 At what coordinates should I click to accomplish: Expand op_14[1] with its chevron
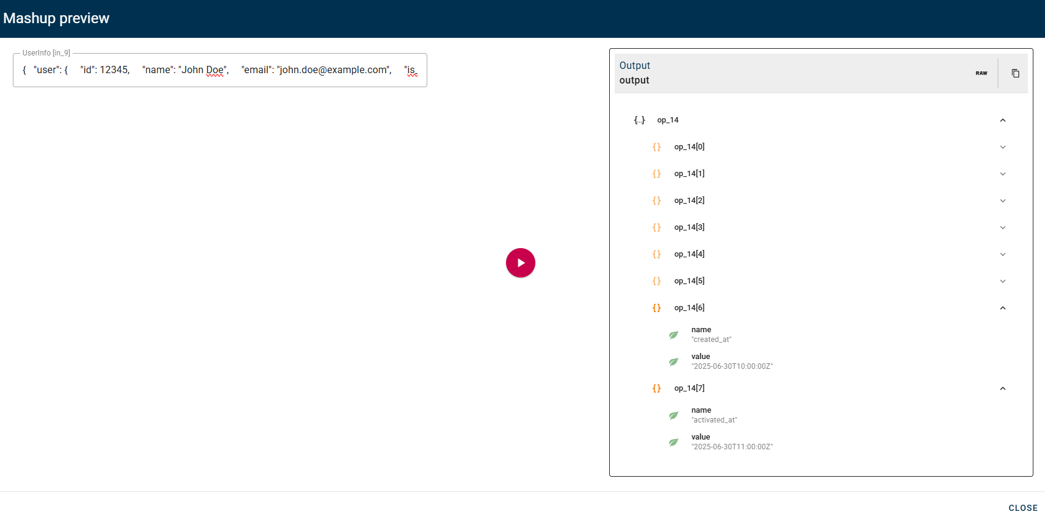pyautogui.click(x=1002, y=174)
